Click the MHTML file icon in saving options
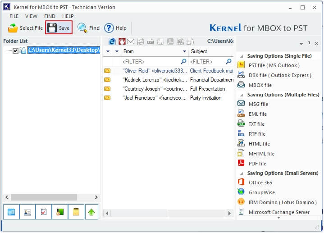This screenshot has height=233, width=324. [x=241, y=153]
